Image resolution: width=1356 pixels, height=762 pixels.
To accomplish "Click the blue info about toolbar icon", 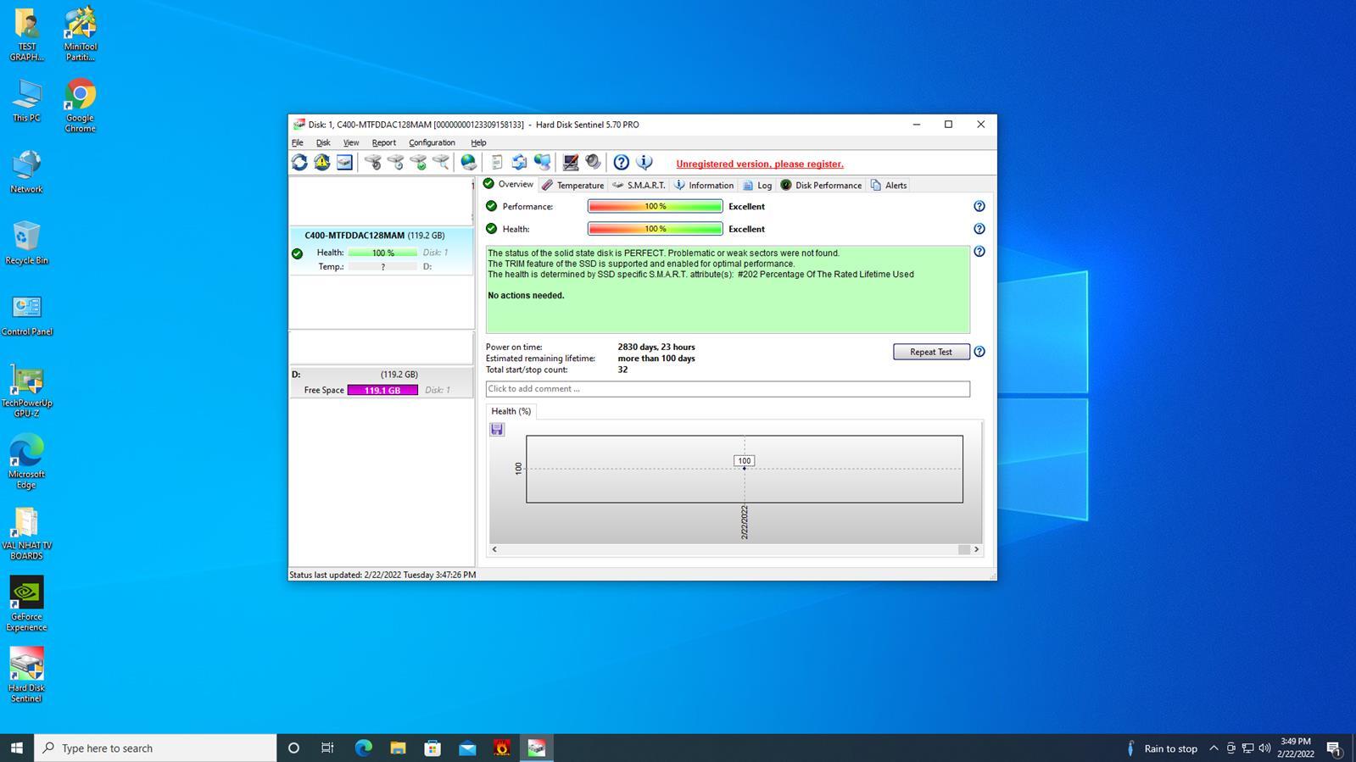I will 645,163.
